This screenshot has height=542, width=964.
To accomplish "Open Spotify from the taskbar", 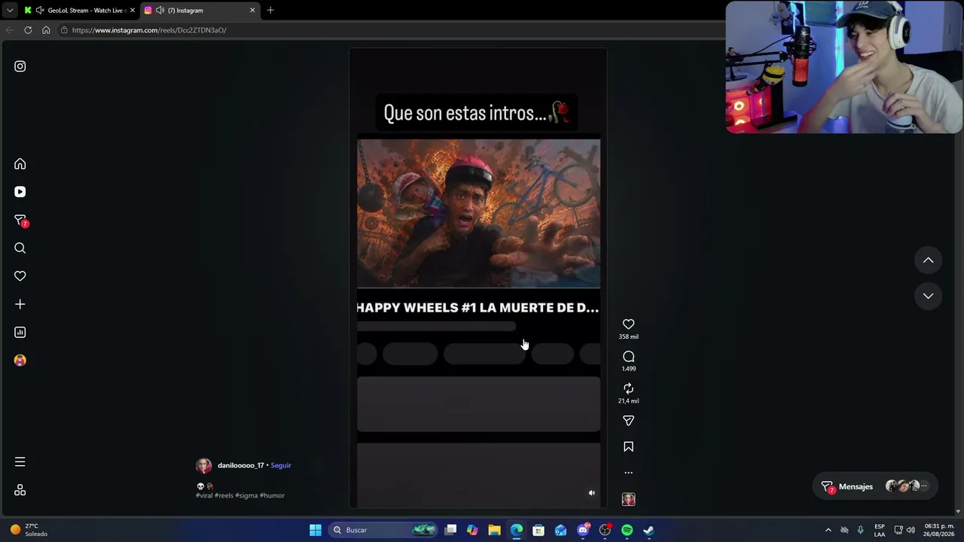I will (x=627, y=530).
